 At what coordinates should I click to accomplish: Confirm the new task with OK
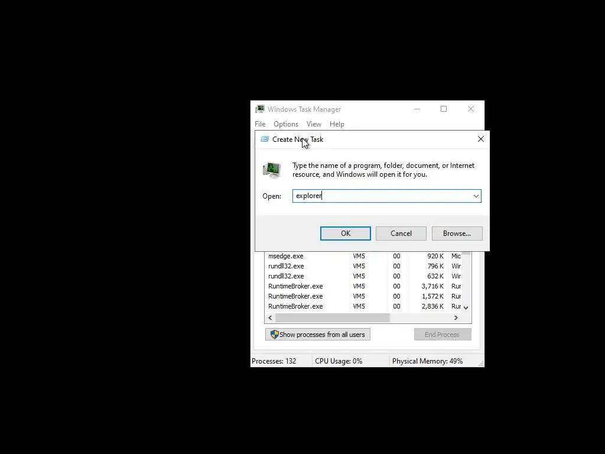click(x=345, y=233)
